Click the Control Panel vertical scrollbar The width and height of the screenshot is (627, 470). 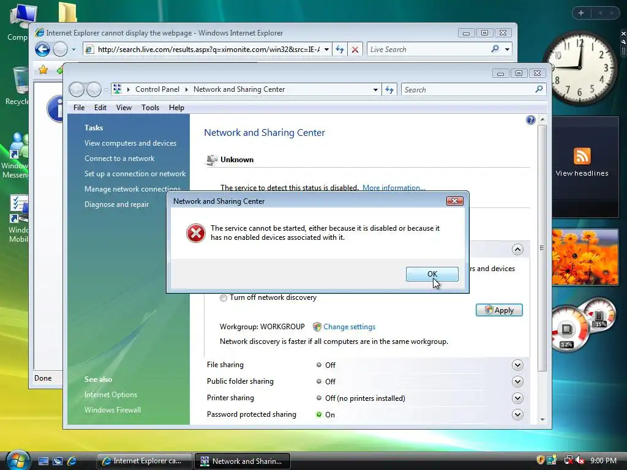[x=543, y=248]
